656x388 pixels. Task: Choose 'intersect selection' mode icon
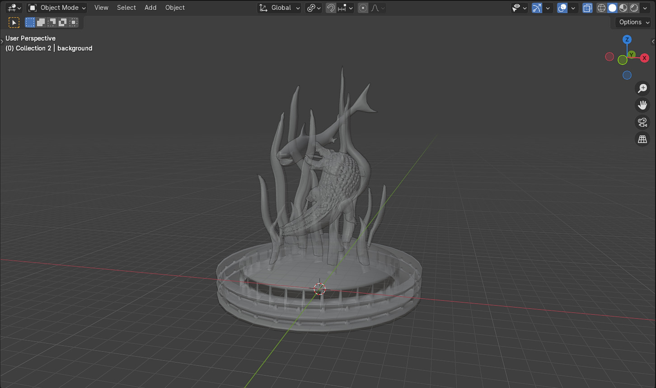tap(73, 22)
